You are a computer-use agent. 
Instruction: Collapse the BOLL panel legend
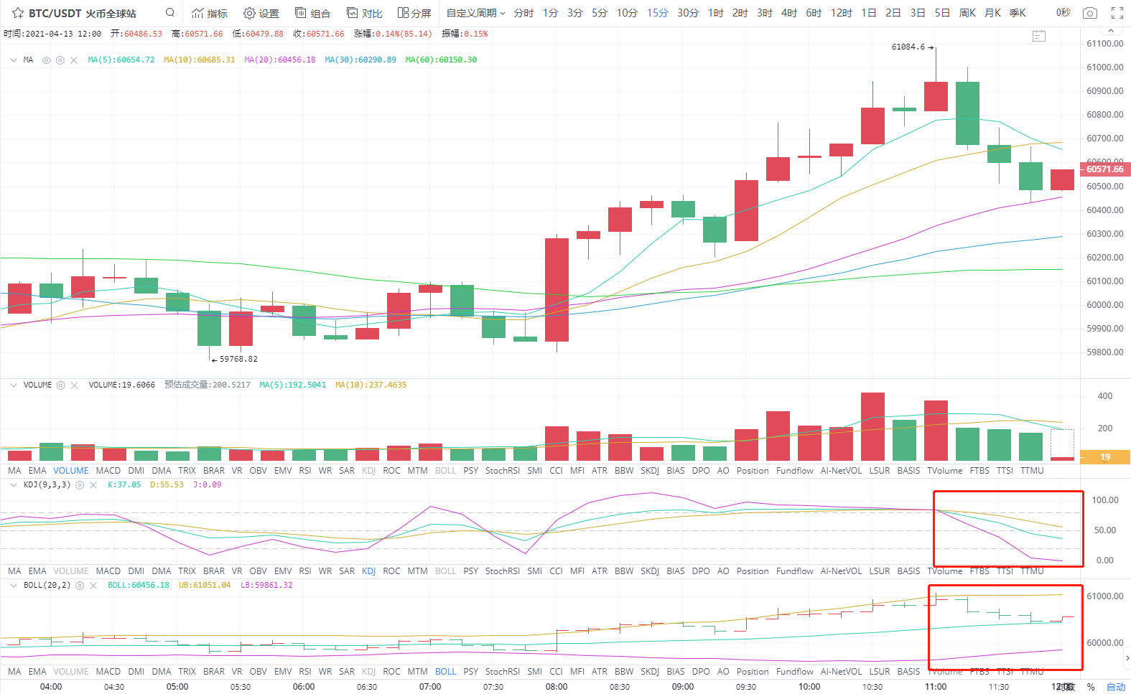tap(14, 586)
